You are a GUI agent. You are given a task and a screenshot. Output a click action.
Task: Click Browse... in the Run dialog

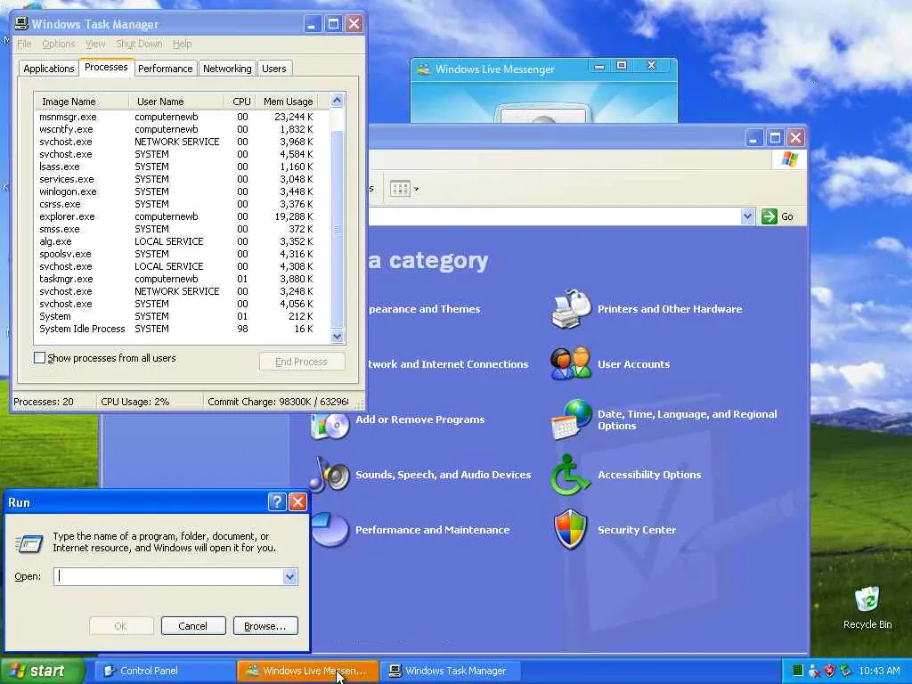[x=265, y=626]
